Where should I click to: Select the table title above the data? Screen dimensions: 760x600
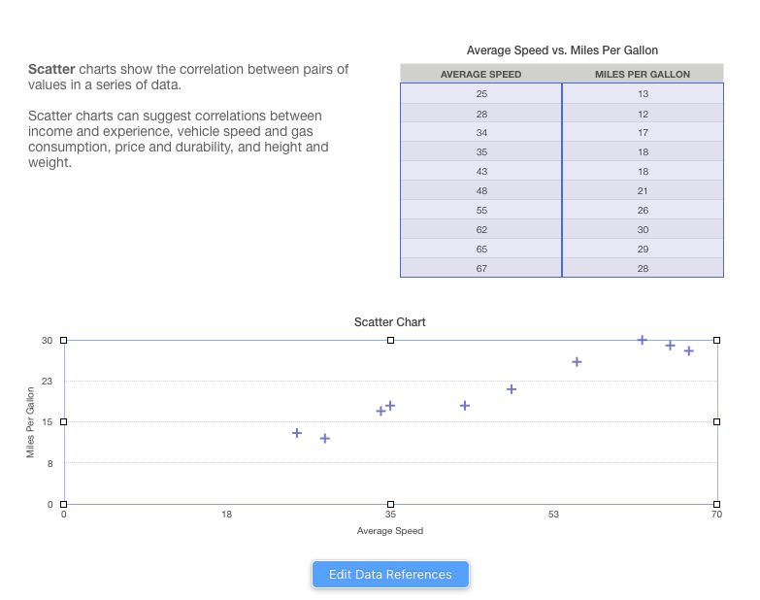point(562,50)
